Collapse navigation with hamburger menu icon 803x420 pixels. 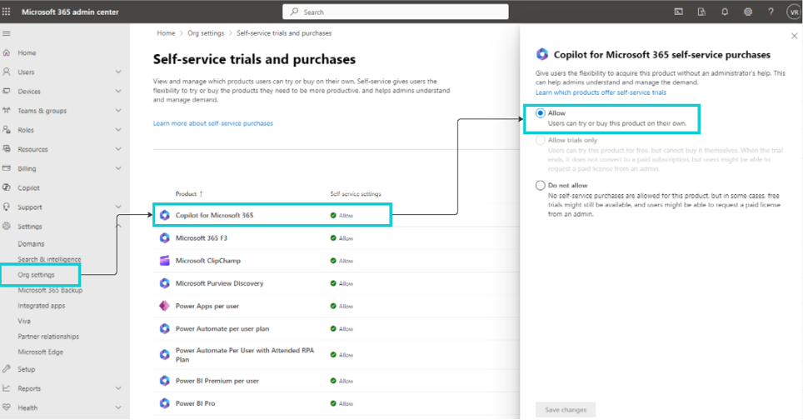pyautogui.click(x=7, y=33)
